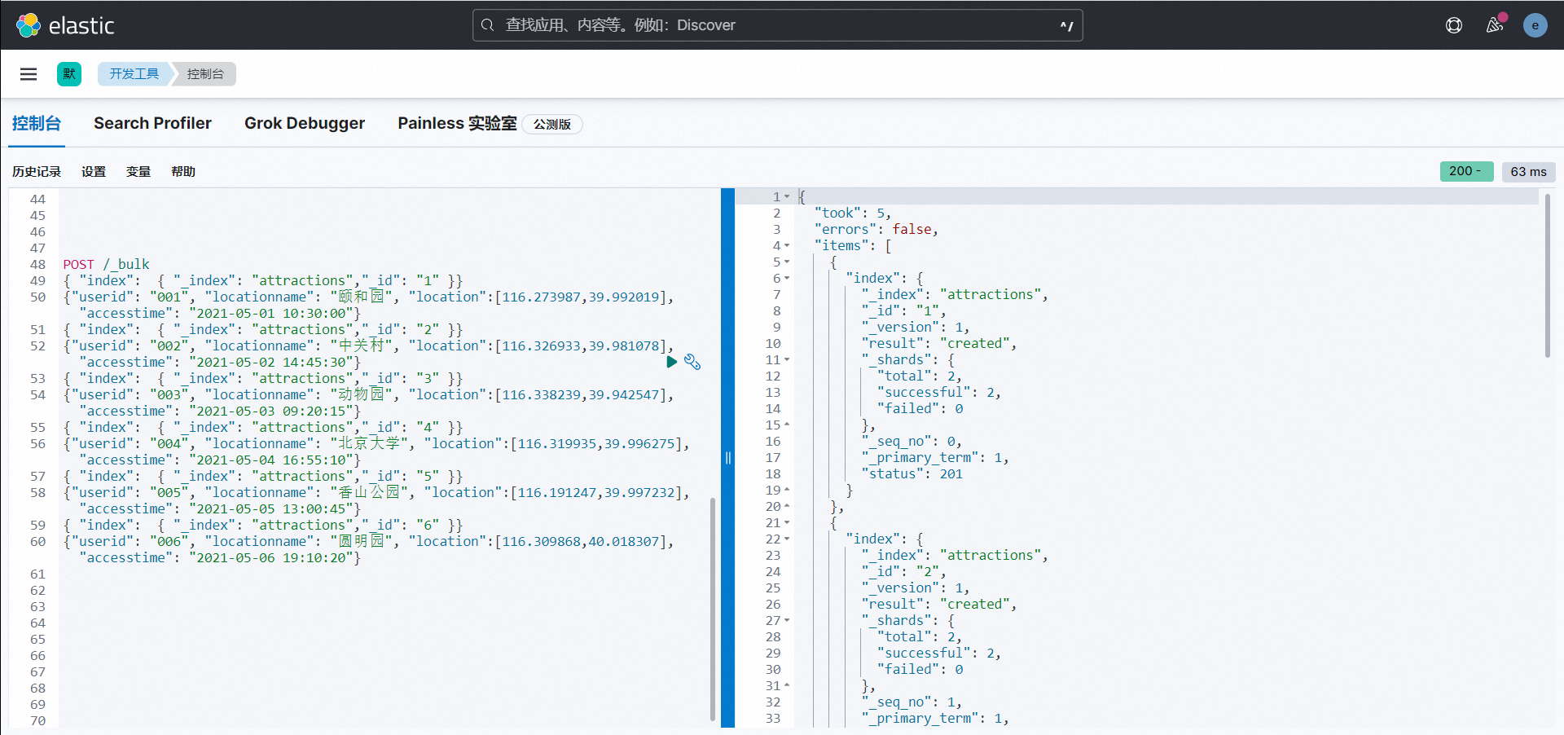Image resolution: width=1564 pixels, height=735 pixels.
Task: Switch to Search Profiler tab
Action: 152,124
